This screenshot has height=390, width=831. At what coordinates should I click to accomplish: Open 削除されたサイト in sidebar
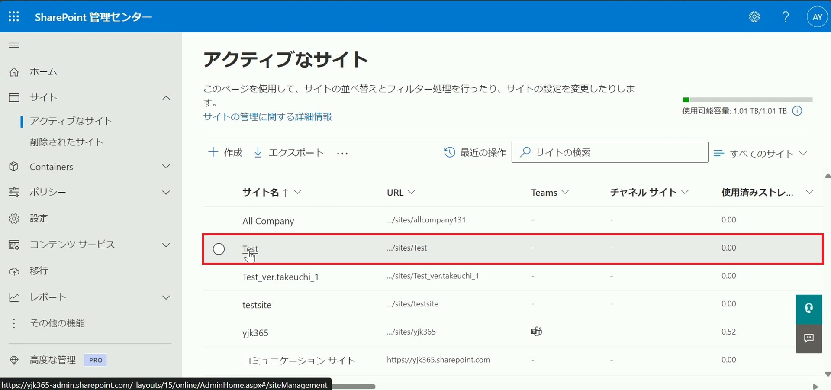(66, 142)
